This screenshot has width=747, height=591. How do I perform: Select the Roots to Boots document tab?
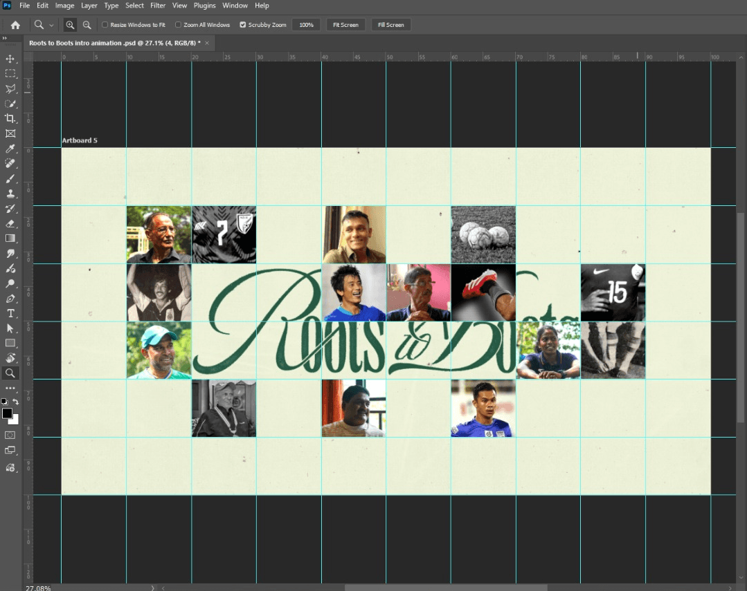[x=114, y=43]
